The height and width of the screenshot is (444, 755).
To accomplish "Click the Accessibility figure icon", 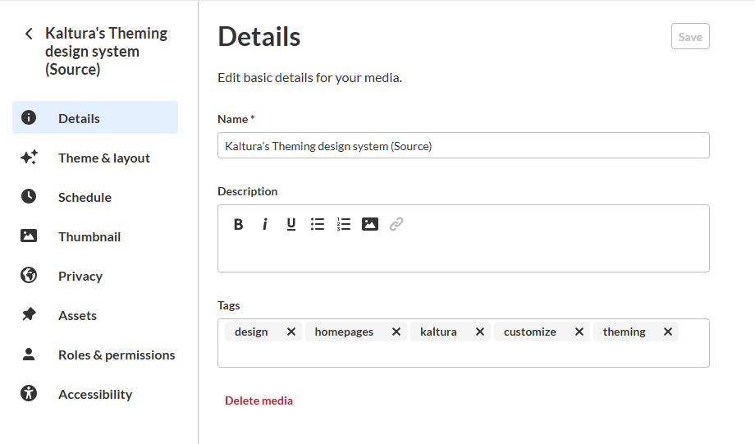I will point(29,393).
